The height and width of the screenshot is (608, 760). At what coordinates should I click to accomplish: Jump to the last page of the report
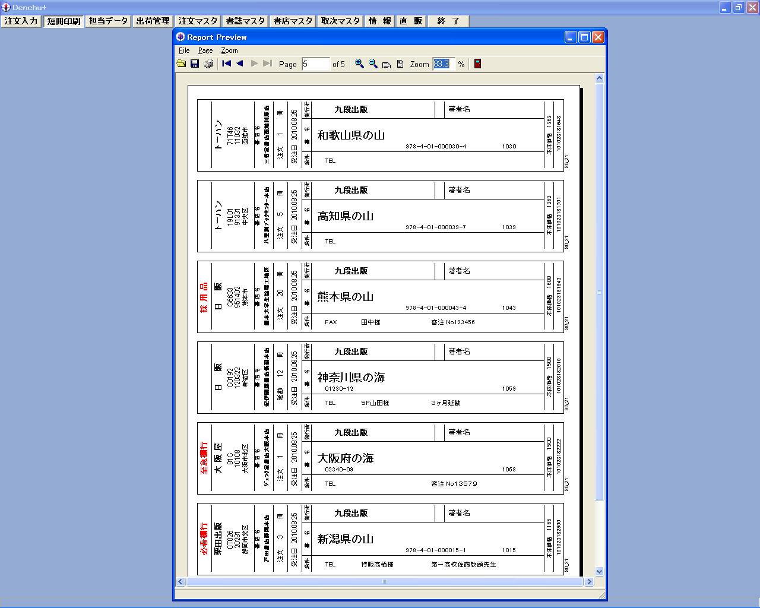click(x=267, y=64)
